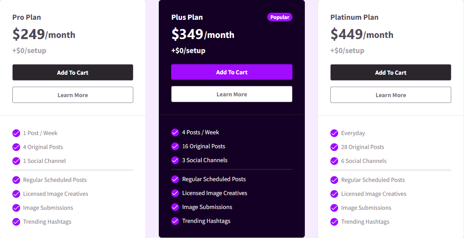Add the Plus Plan to cart
Screen dimensions: 464x238
click(x=232, y=72)
